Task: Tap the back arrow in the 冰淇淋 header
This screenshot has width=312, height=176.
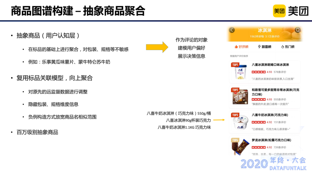Action: pos(232,30)
